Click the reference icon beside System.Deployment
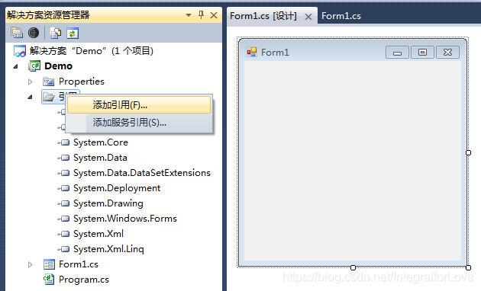The width and height of the screenshot is (481, 291). click(x=64, y=188)
